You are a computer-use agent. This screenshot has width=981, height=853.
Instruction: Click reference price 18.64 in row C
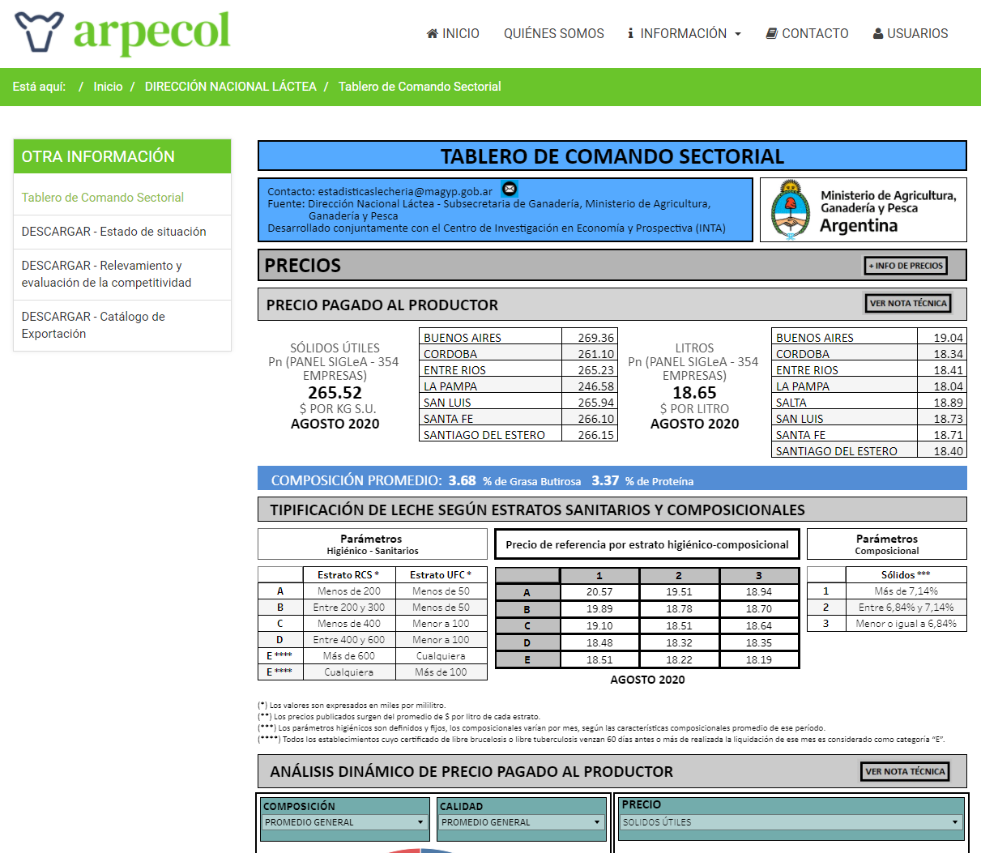(x=759, y=626)
